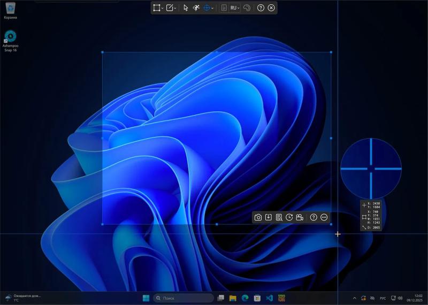Take screenshot with the camera icon

click(258, 217)
